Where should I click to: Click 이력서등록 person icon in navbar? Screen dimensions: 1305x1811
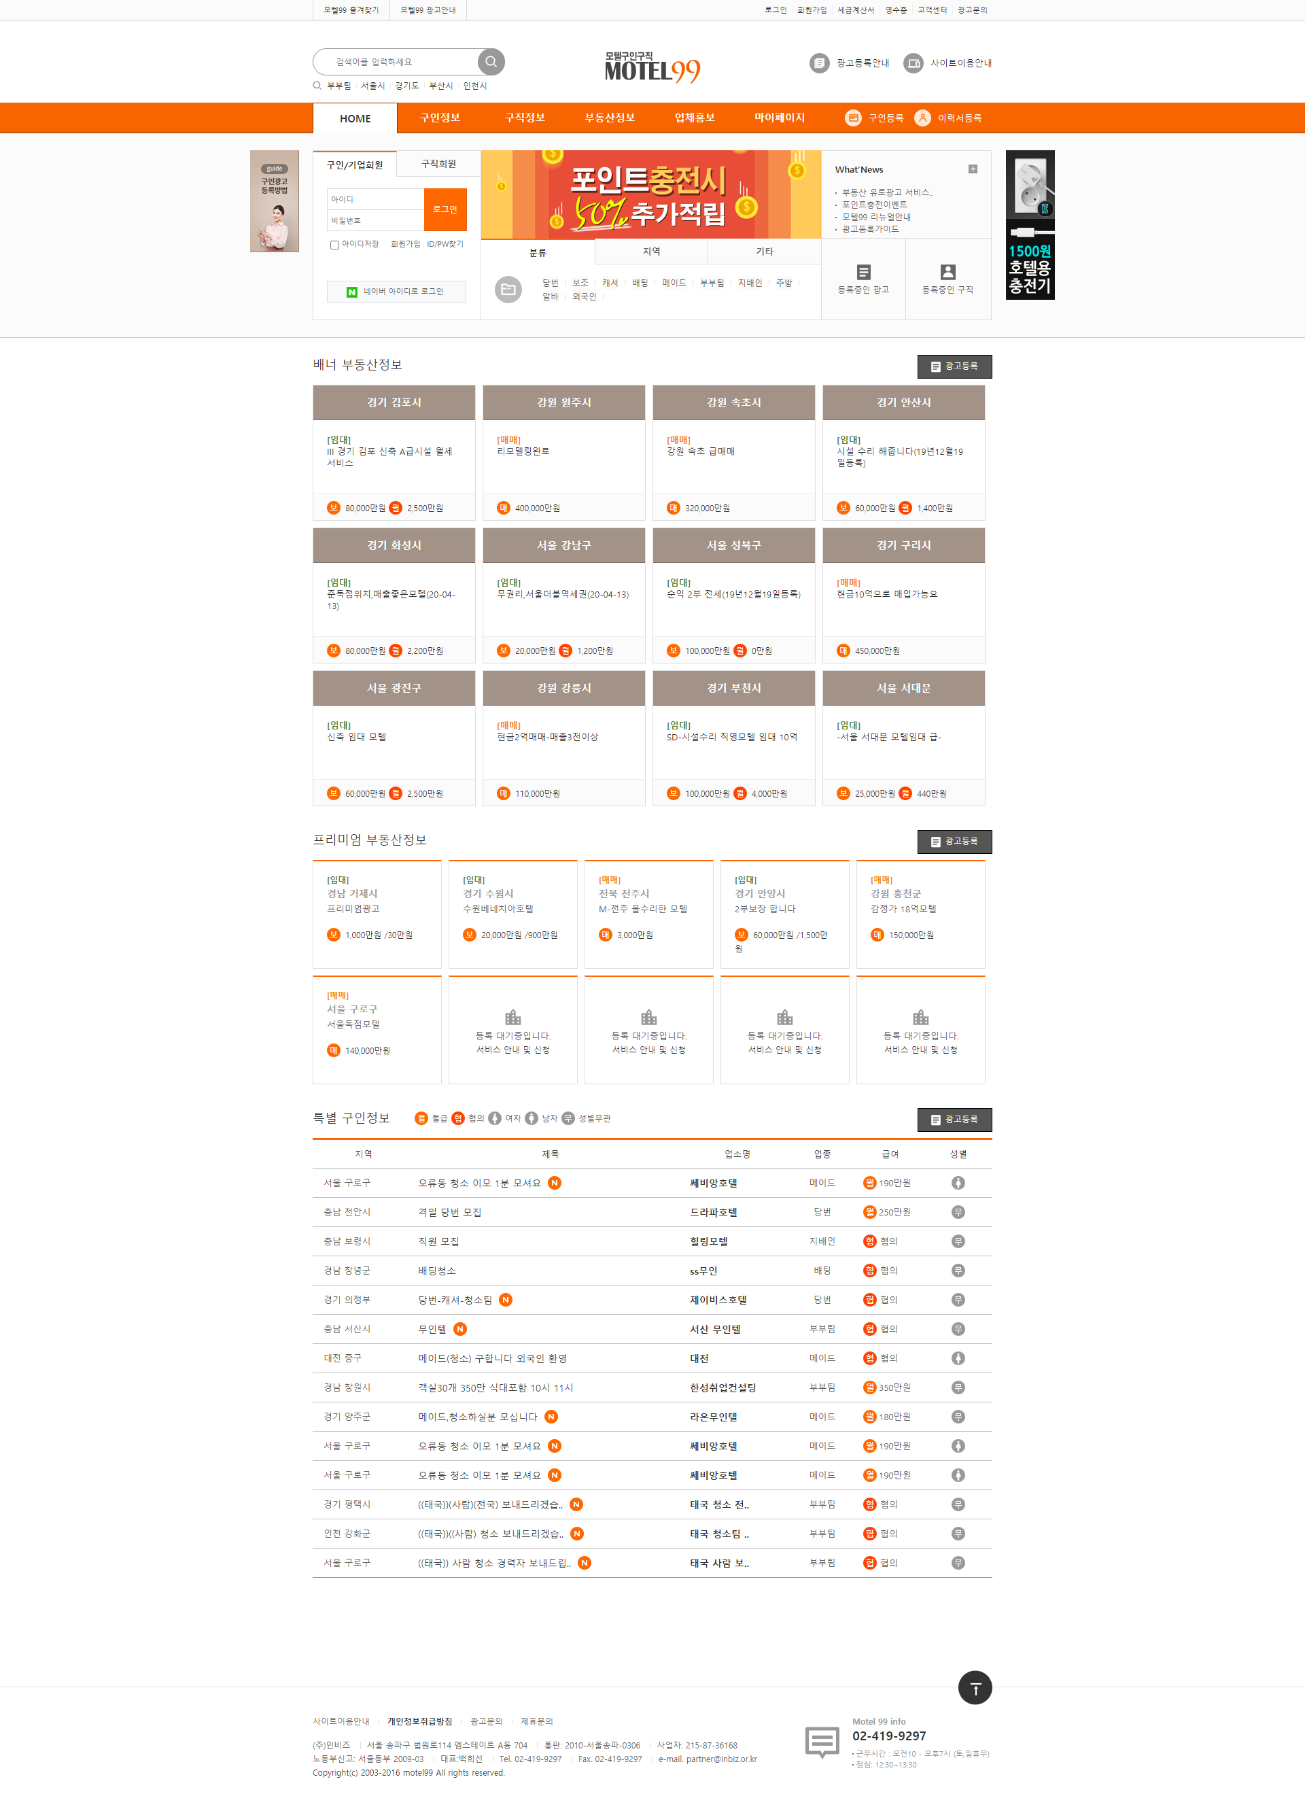(x=922, y=118)
